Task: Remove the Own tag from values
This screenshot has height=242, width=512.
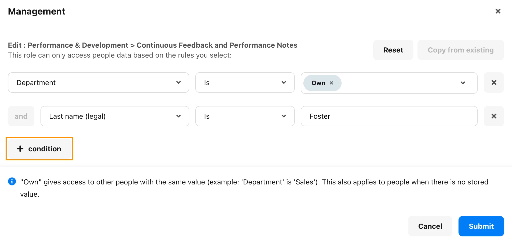Action: (x=331, y=83)
